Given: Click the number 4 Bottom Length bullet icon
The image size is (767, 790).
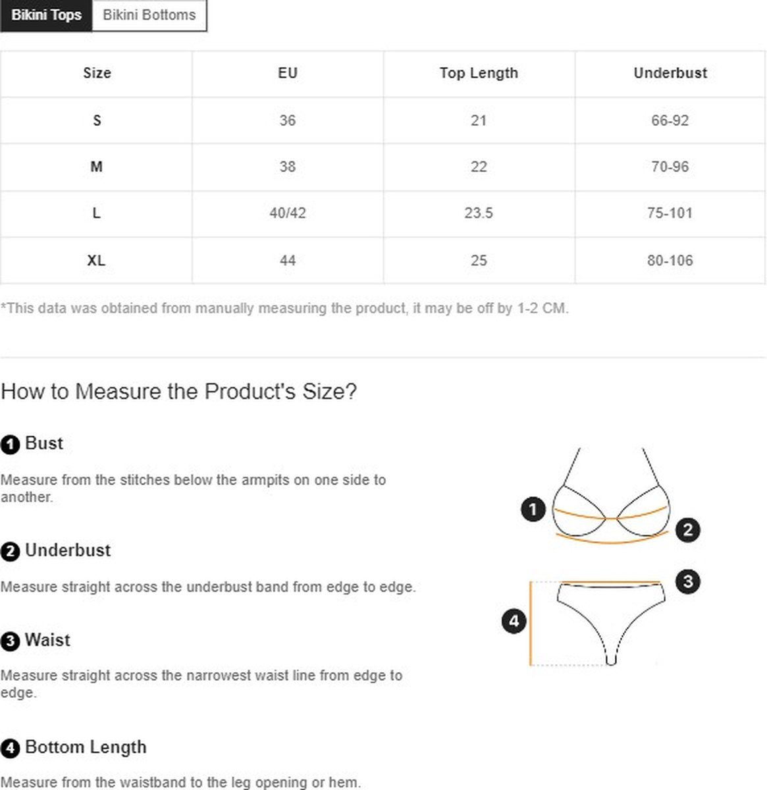Looking at the screenshot, I should click(11, 749).
